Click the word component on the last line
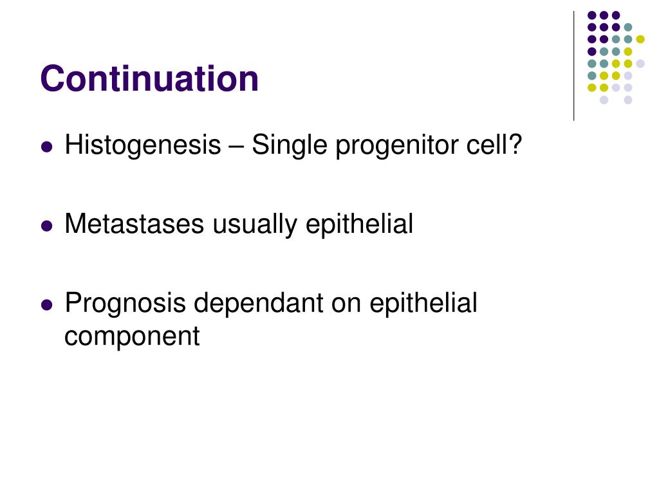The width and height of the screenshot is (659, 494). [x=132, y=337]
